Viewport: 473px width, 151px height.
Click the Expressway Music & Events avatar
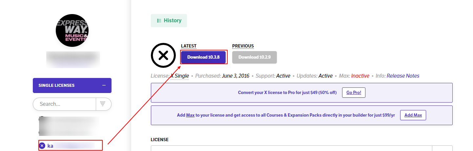(72, 30)
